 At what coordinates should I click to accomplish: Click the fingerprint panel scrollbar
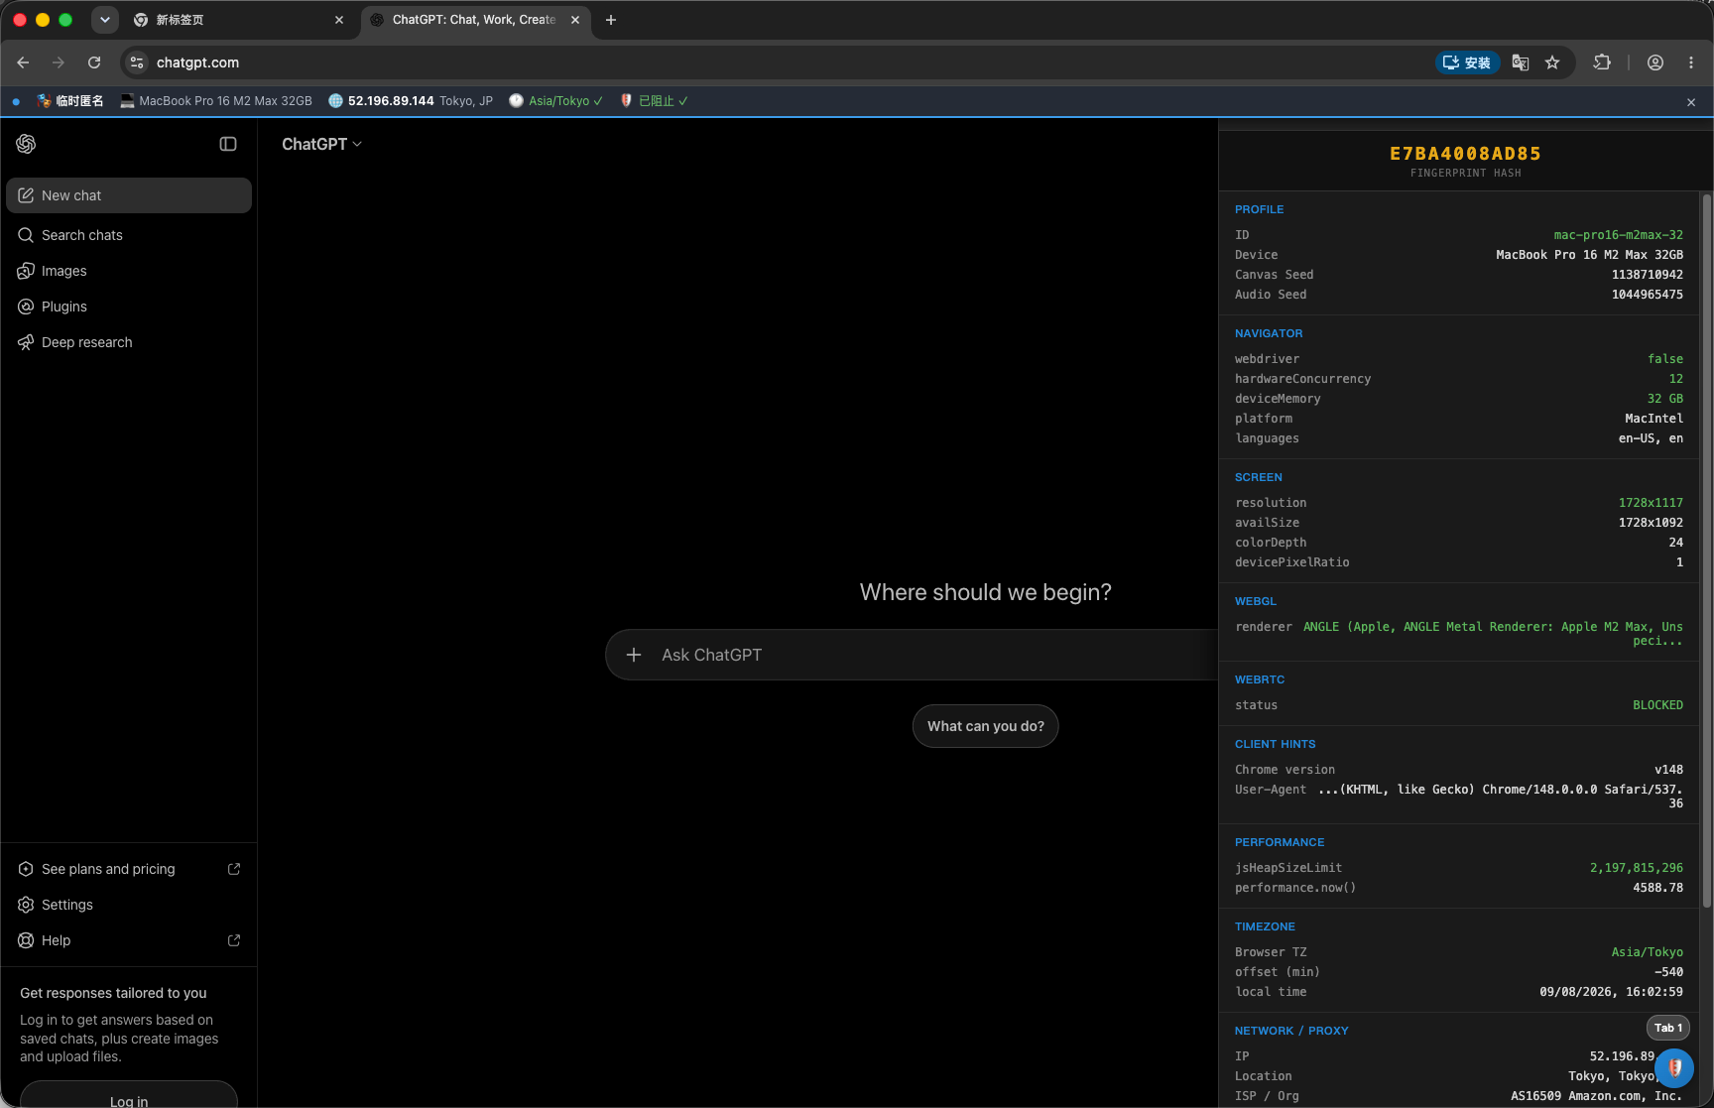1707,551
